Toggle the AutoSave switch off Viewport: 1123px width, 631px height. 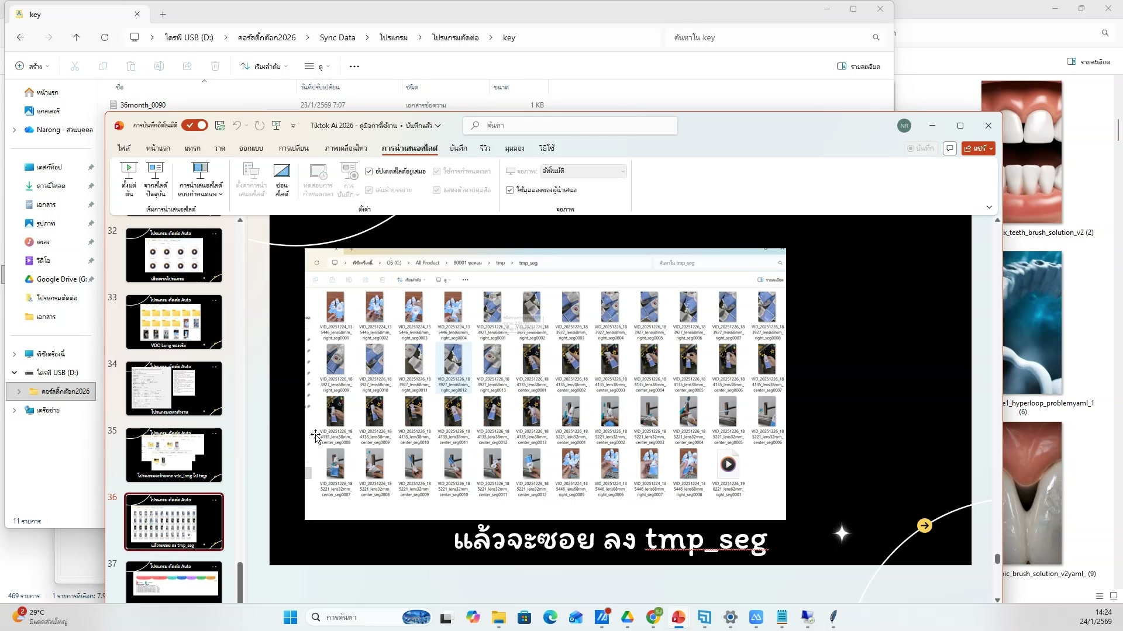tap(195, 125)
